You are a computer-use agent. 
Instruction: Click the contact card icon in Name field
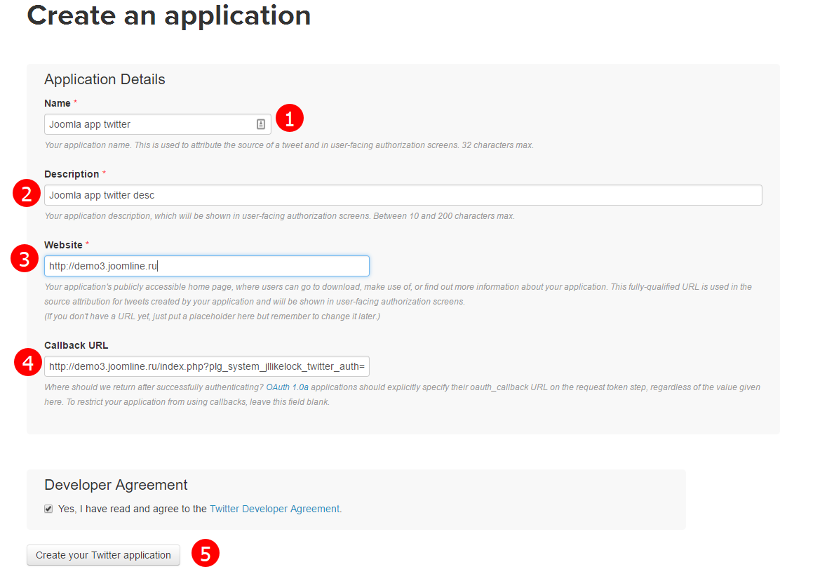pyautogui.click(x=260, y=124)
